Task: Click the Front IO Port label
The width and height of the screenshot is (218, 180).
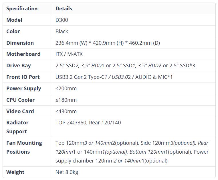Action: (x=23, y=77)
